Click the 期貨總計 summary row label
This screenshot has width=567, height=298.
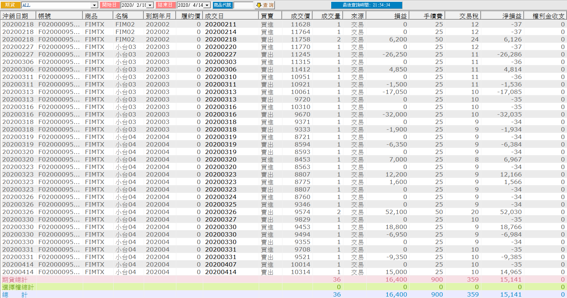pyautogui.click(x=15, y=279)
